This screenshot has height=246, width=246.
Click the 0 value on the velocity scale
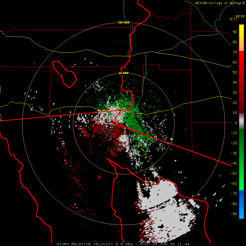pyautogui.click(x=236, y=123)
